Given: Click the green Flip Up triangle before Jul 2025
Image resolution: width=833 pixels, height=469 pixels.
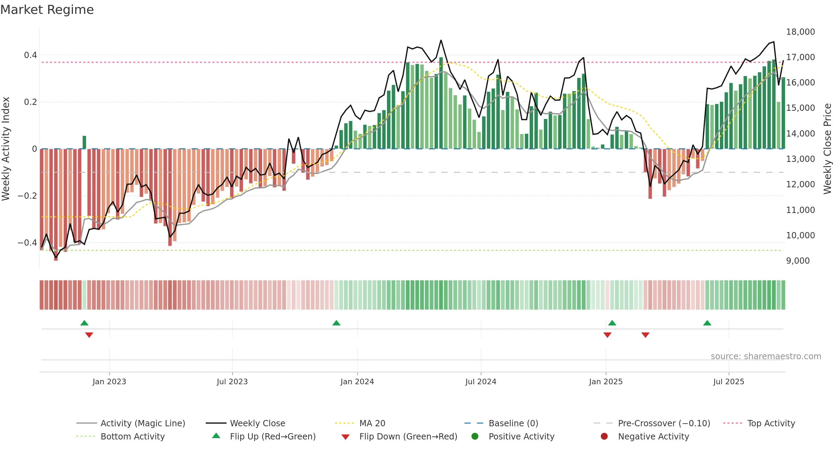Looking at the screenshot, I should click(x=707, y=323).
